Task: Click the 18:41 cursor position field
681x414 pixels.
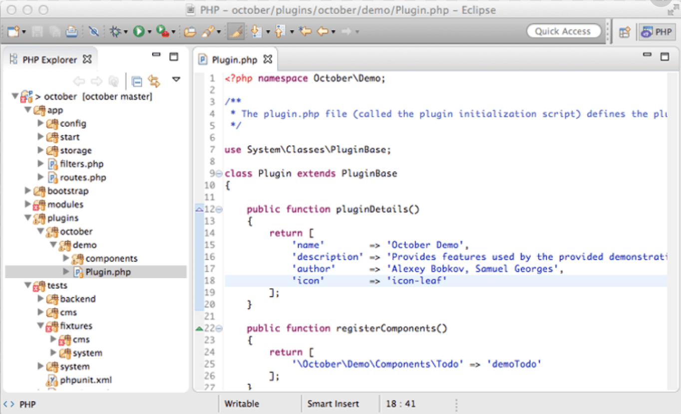Action: tap(401, 404)
